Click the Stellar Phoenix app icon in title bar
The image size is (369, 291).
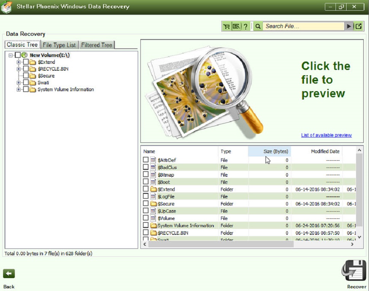(x=6, y=7)
